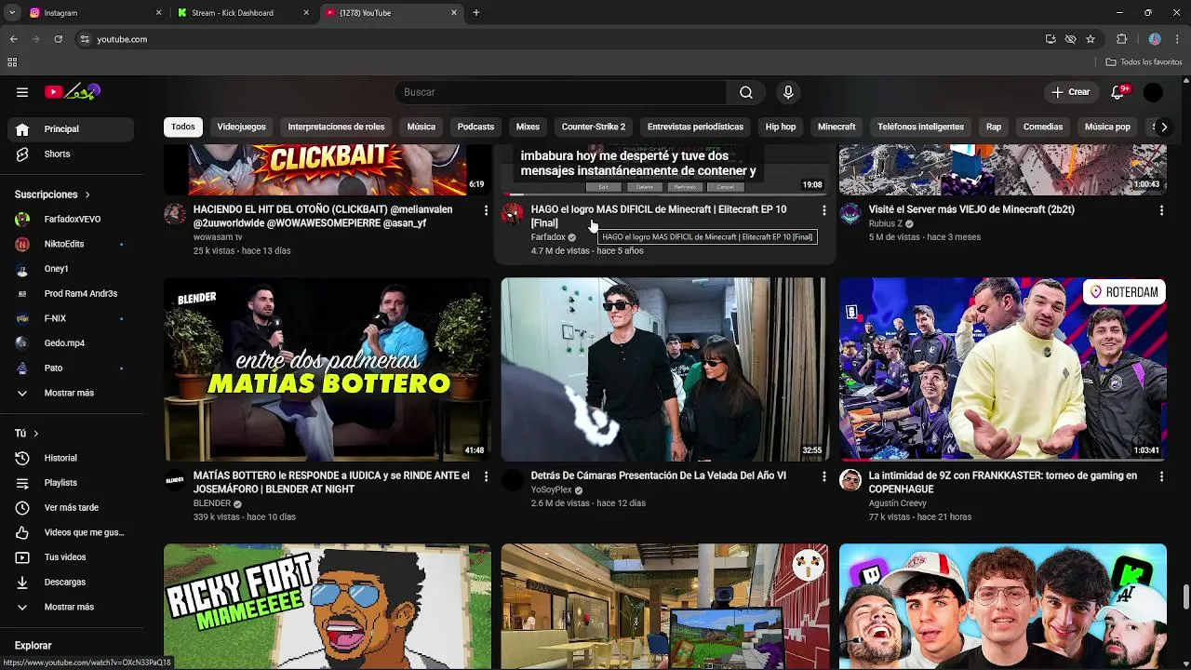Open options for the Elitecraft EP 10 video

pyautogui.click(x=823, y=211)
